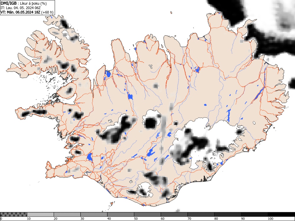Image resolution: width=295 pixels, height=221 pixels.
Task: Click the legend label '0'
Action: (1, 219)
